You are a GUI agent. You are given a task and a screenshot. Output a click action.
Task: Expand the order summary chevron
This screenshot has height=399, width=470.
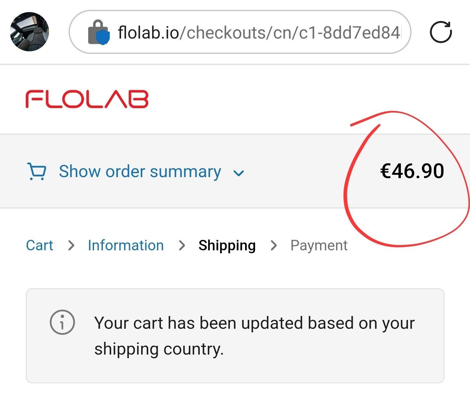coord(239,173)
